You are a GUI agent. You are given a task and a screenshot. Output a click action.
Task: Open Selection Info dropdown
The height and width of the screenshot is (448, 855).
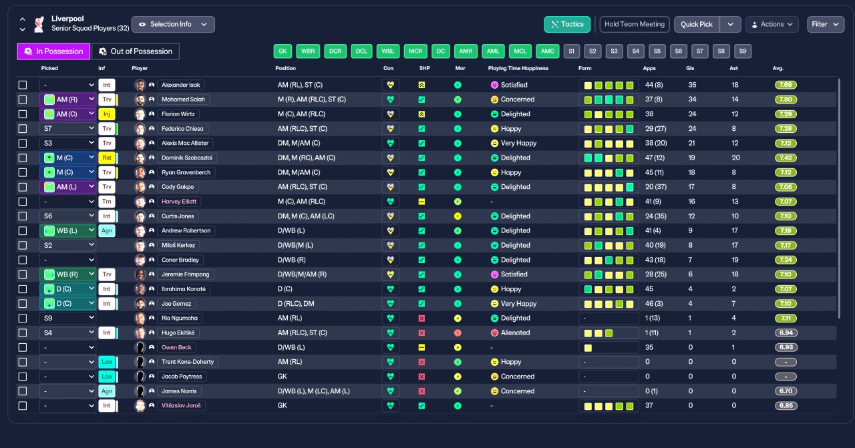(x=173, y=24)
